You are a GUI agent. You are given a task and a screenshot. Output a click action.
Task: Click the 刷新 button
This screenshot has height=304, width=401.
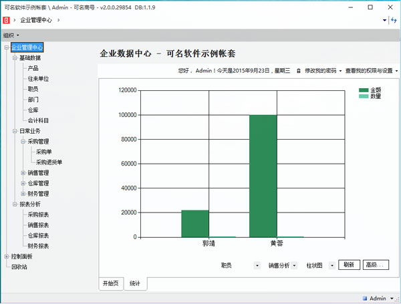[349, 265]
